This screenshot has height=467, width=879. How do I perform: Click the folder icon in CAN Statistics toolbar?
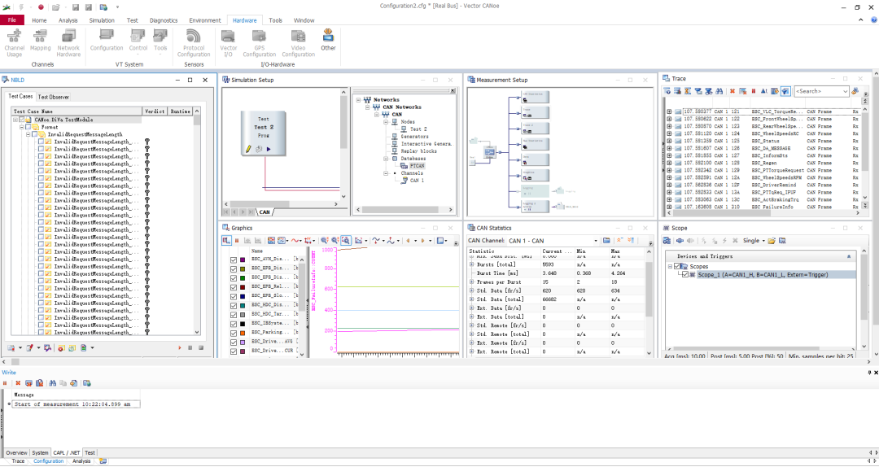pos(606,241)
